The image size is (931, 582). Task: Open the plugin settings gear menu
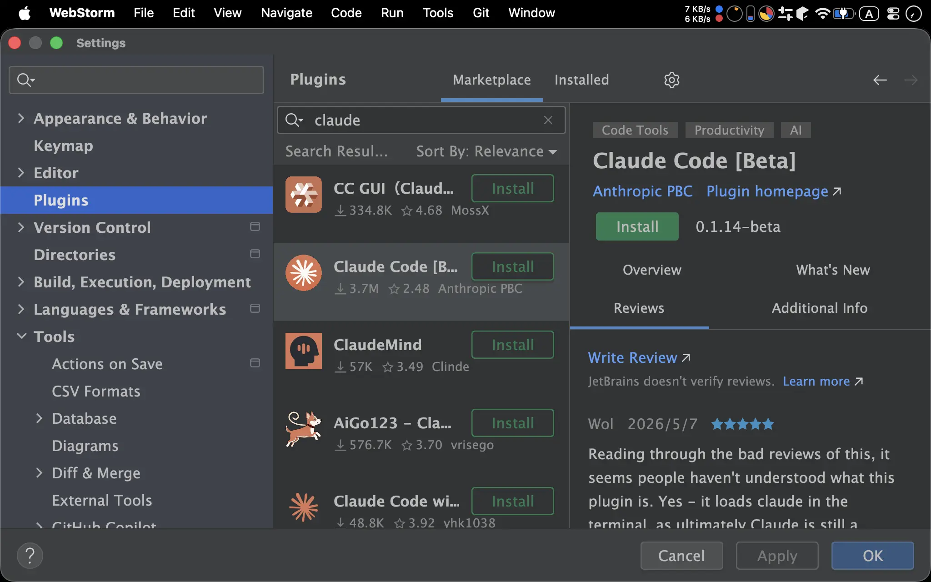[671, 80]
